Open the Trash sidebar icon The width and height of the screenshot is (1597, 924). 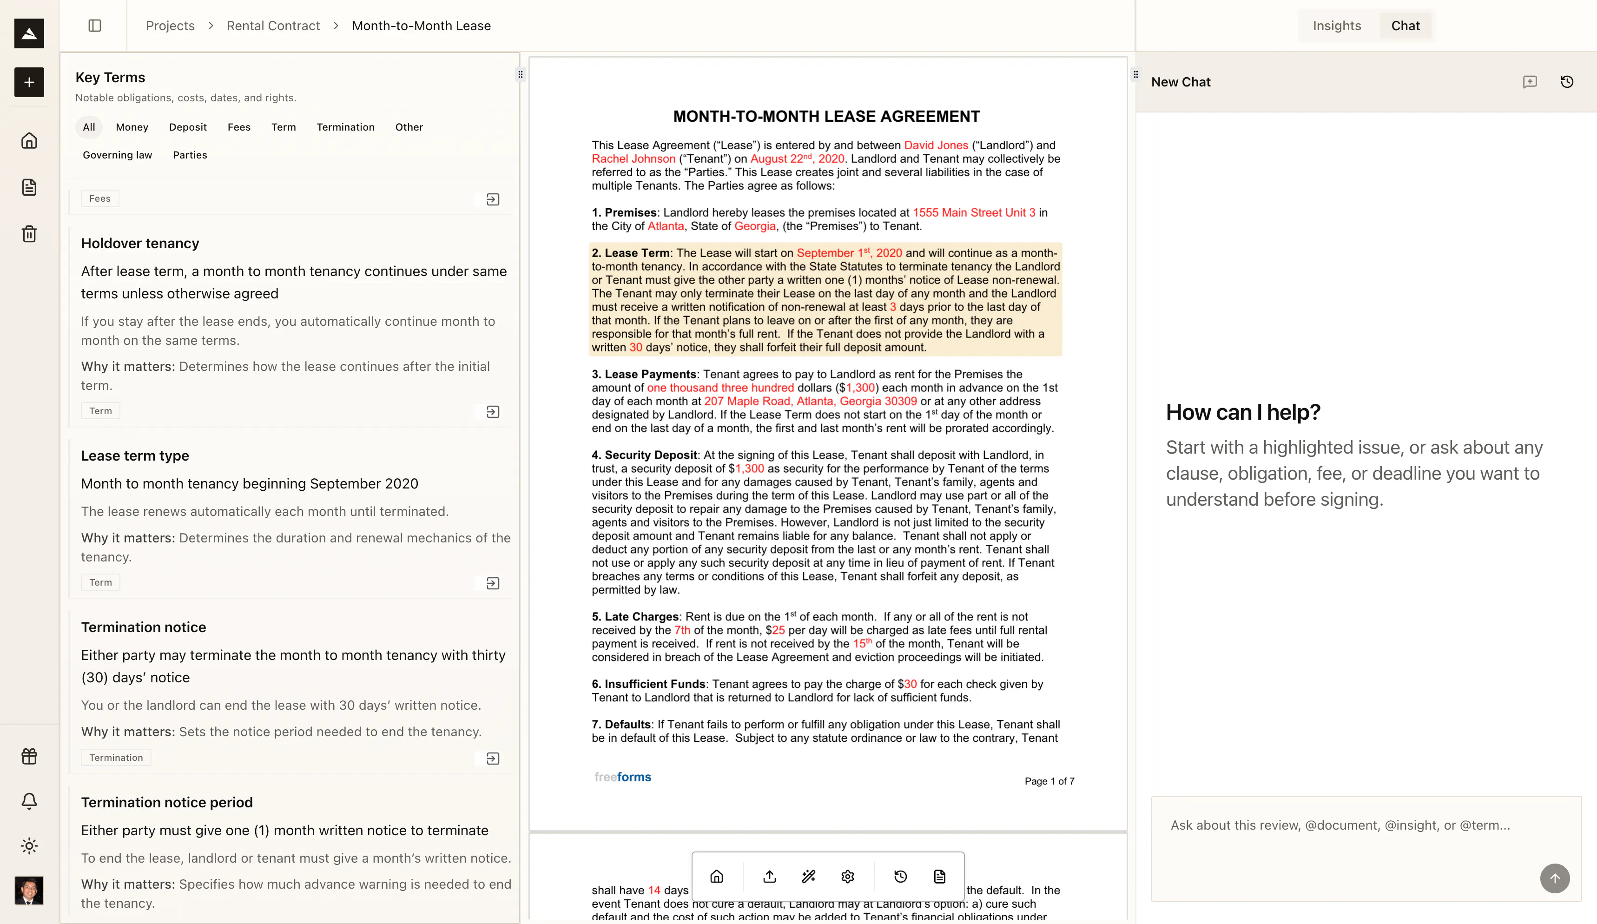tap(29, 234)
